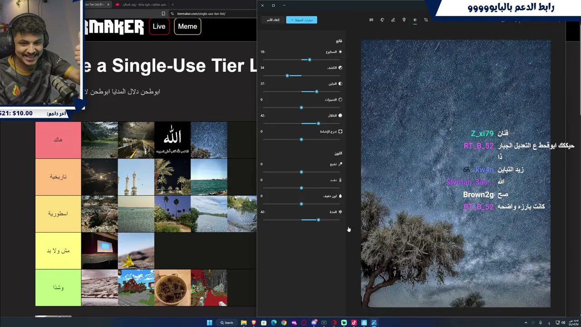Adjust the تدرج الإضاءة vignette slider
This screenshot has height=327, width=581.
(x=301, y=139)
